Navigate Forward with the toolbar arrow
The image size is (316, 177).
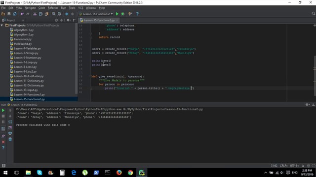[x=73, y=14]
